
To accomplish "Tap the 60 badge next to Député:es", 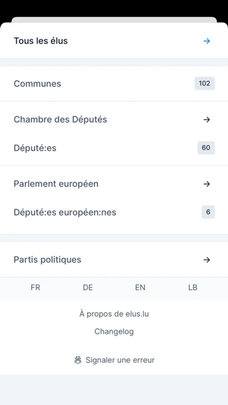I will [x=206, y=148].
